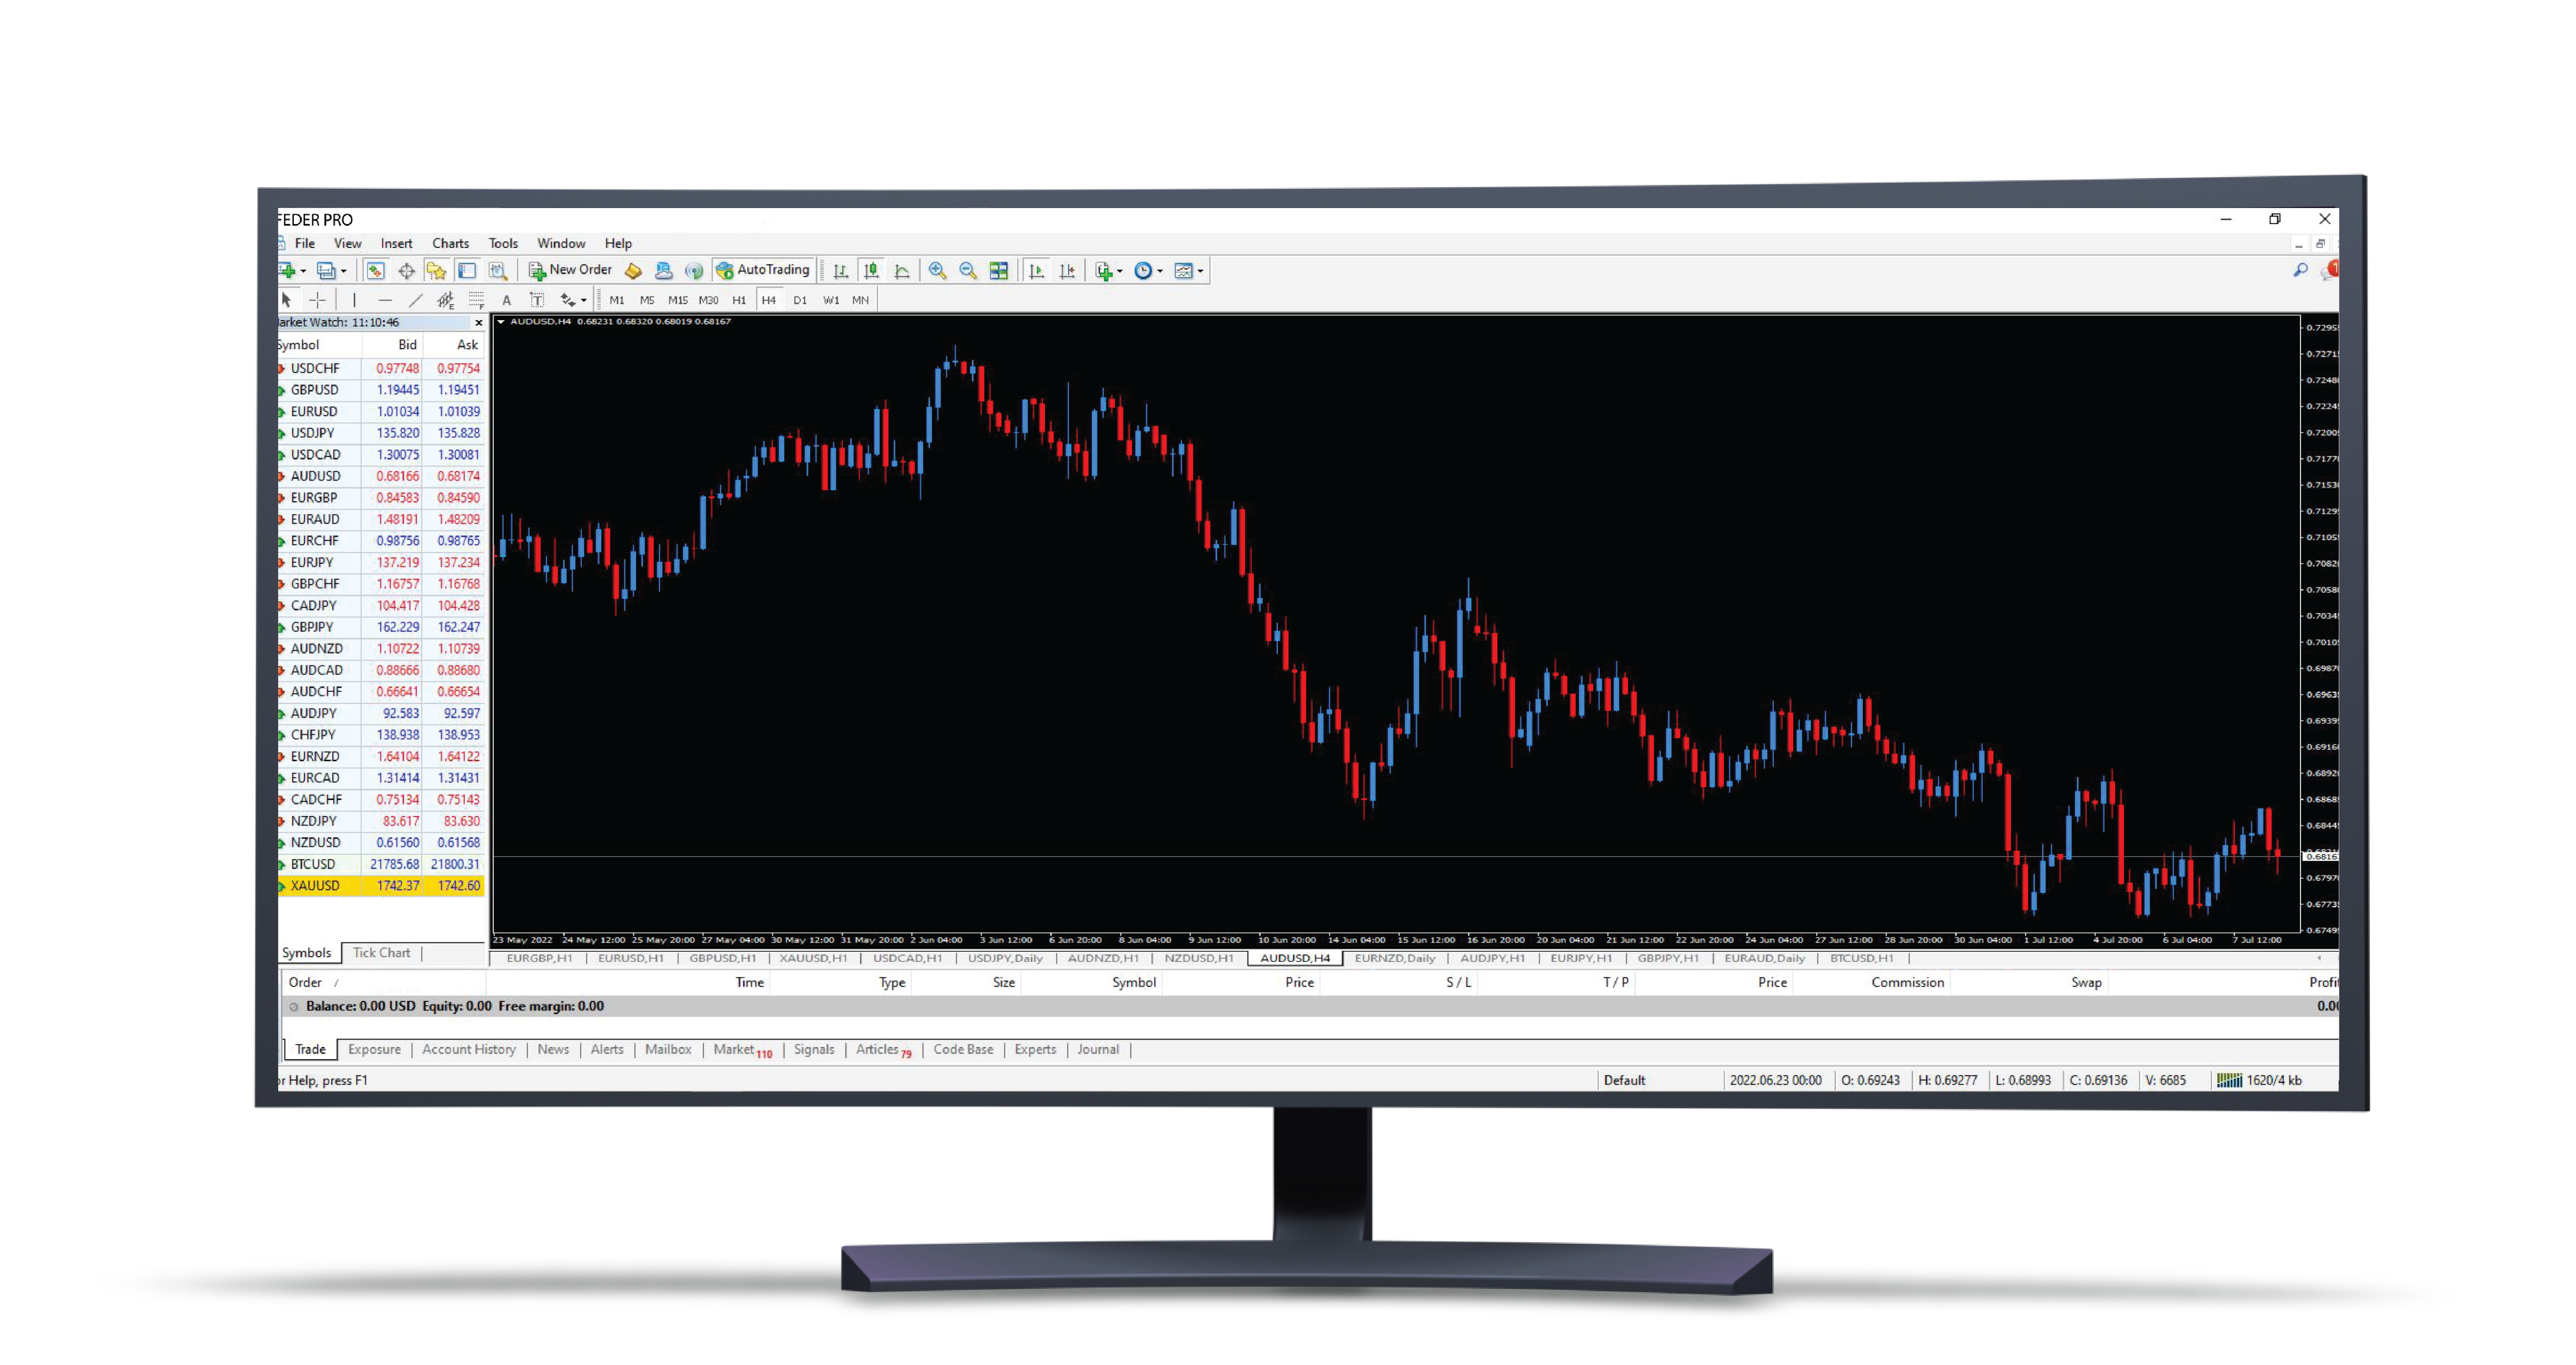Close the Market Watch panel

point(478,322)
